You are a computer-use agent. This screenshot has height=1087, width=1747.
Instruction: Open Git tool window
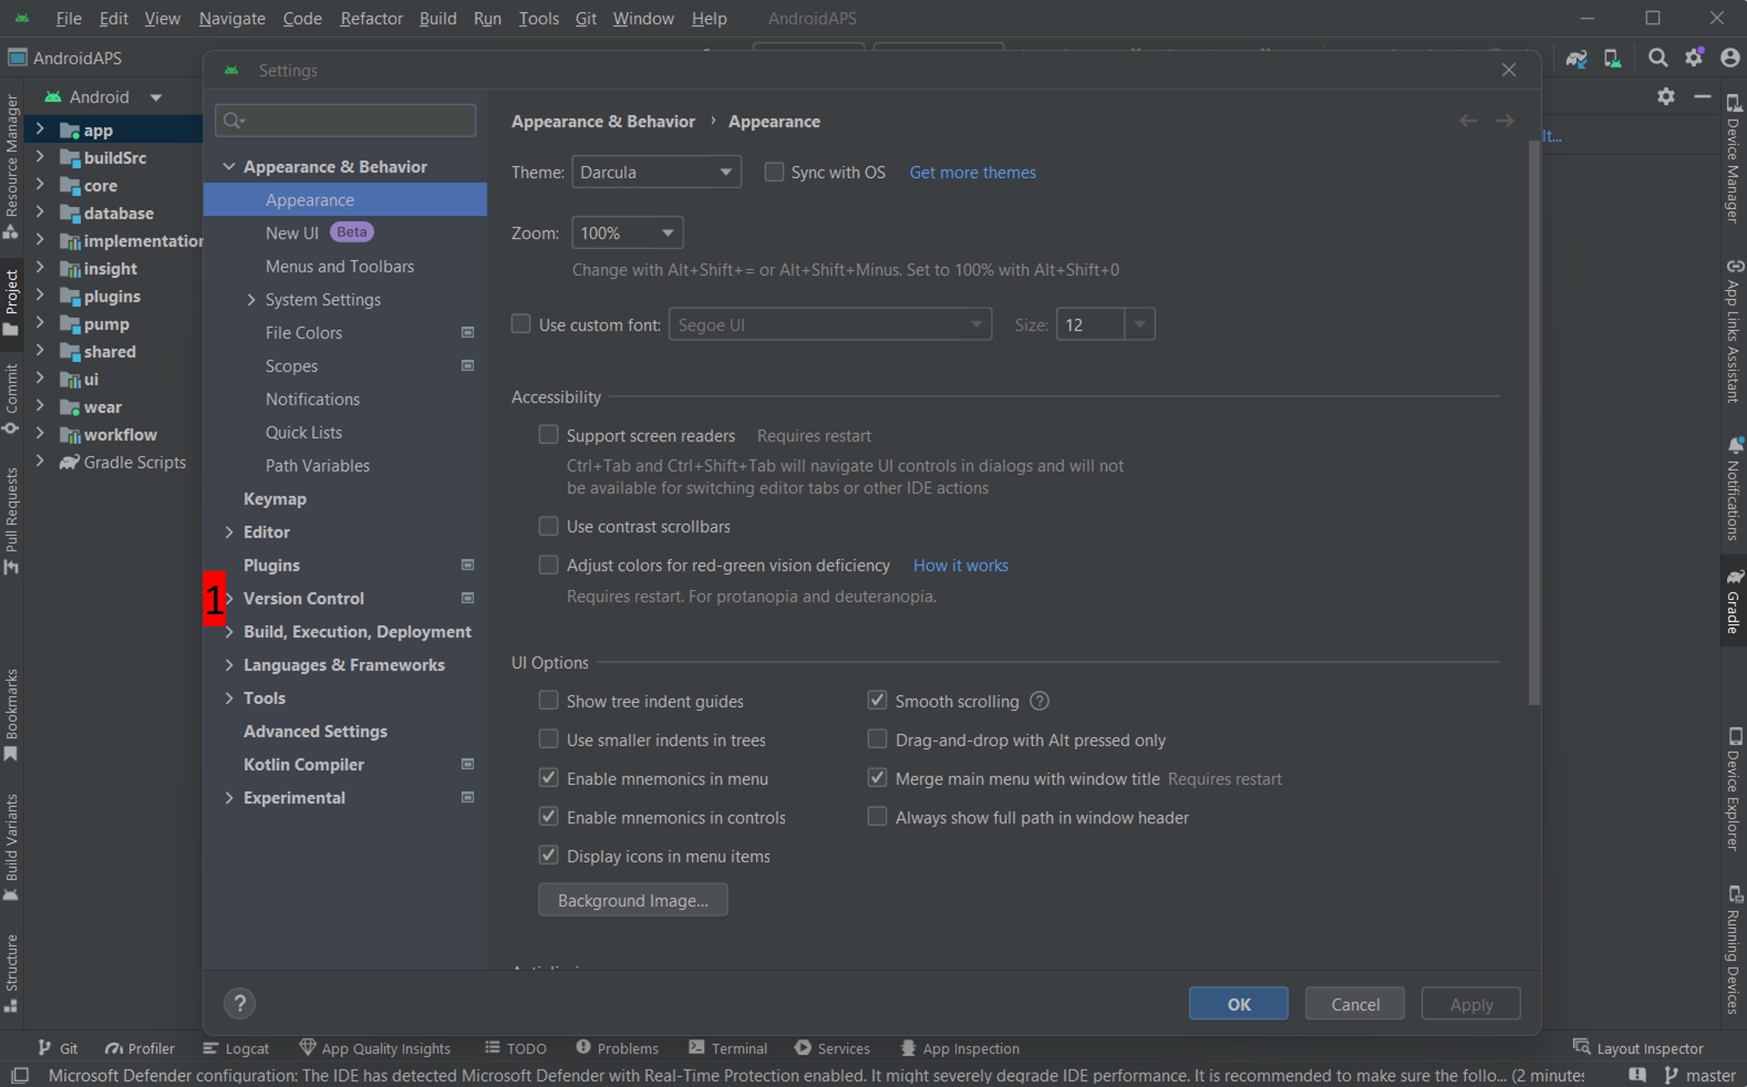[x=57, y=1048]
